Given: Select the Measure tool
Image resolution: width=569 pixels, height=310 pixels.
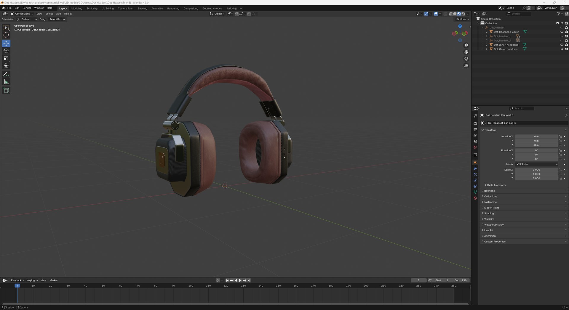Looking at the screenshot, I should pyautogui.click(x=6, y=82).
